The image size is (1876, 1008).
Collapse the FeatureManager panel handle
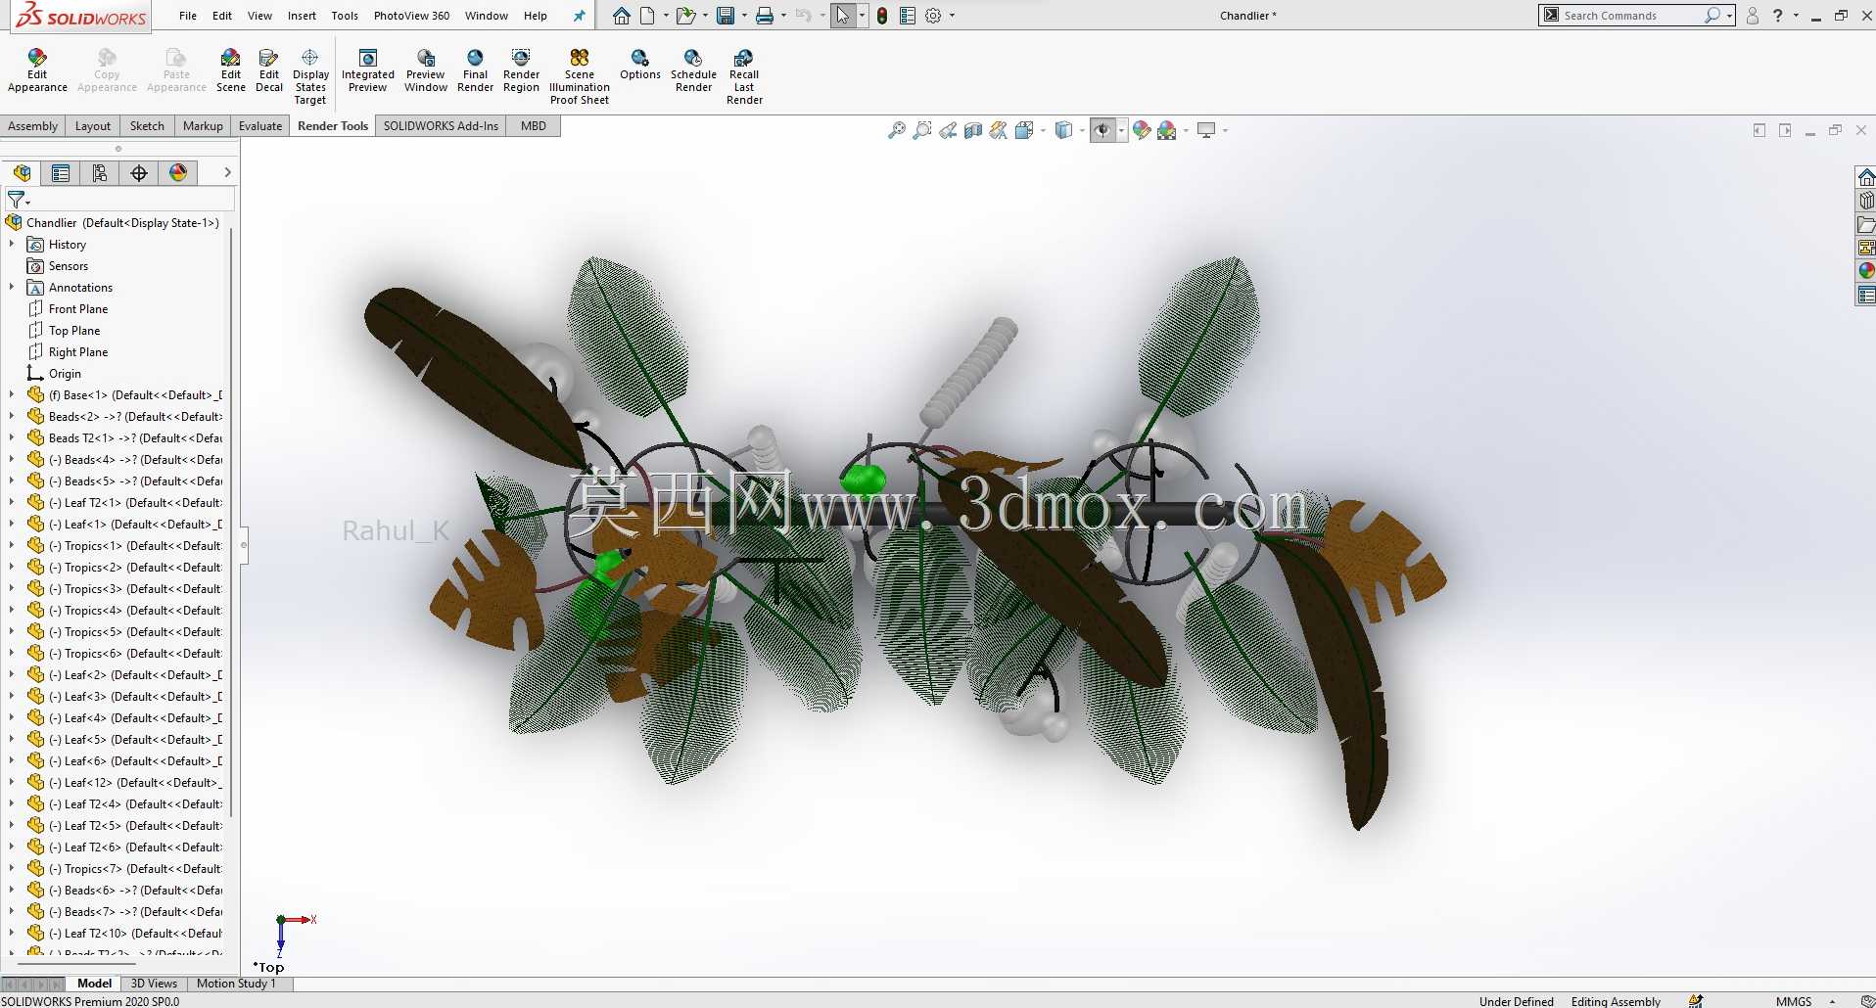(244, 545)
